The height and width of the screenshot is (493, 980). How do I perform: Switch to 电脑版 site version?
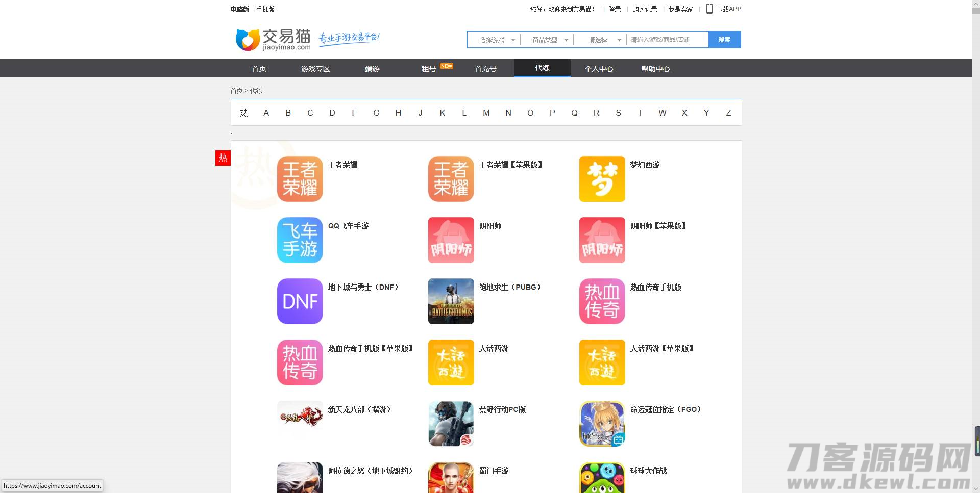tap(239, 9)
